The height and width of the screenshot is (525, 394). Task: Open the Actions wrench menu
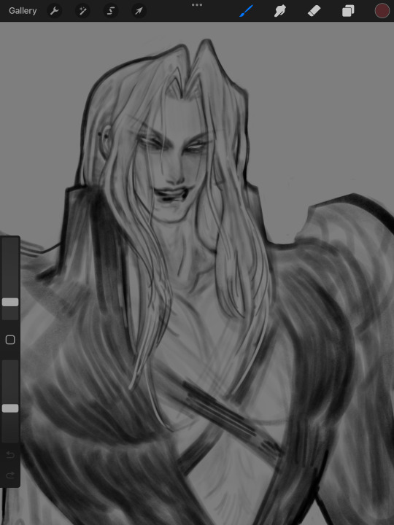[54, 11]
